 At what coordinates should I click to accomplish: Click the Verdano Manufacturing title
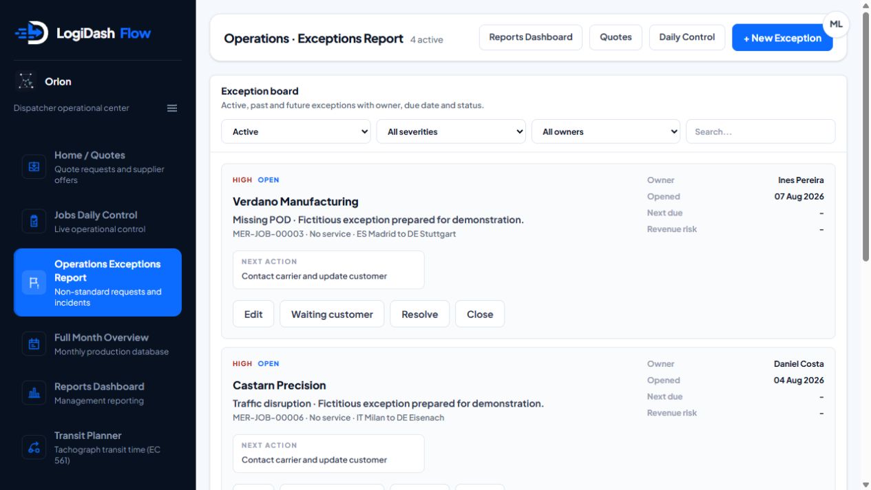coord(295,202)
